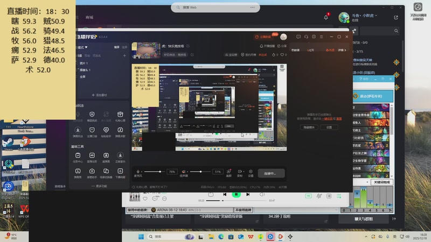Open the playlist queue icon in music player
Viewport: 431px width, 242px height.
coord(339,196)
